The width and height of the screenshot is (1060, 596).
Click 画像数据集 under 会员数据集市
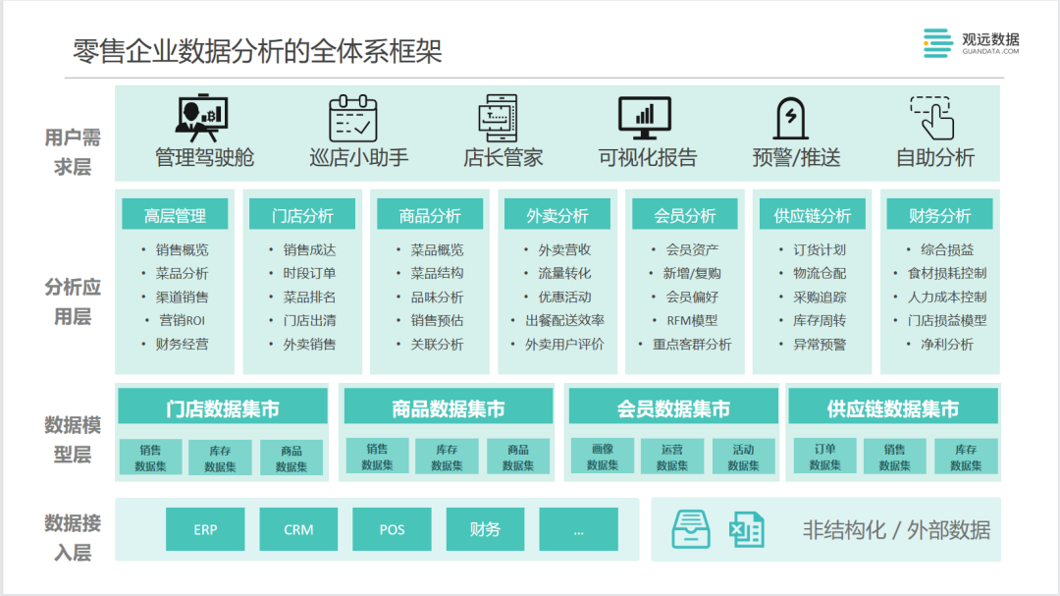[x=603, y=457]
